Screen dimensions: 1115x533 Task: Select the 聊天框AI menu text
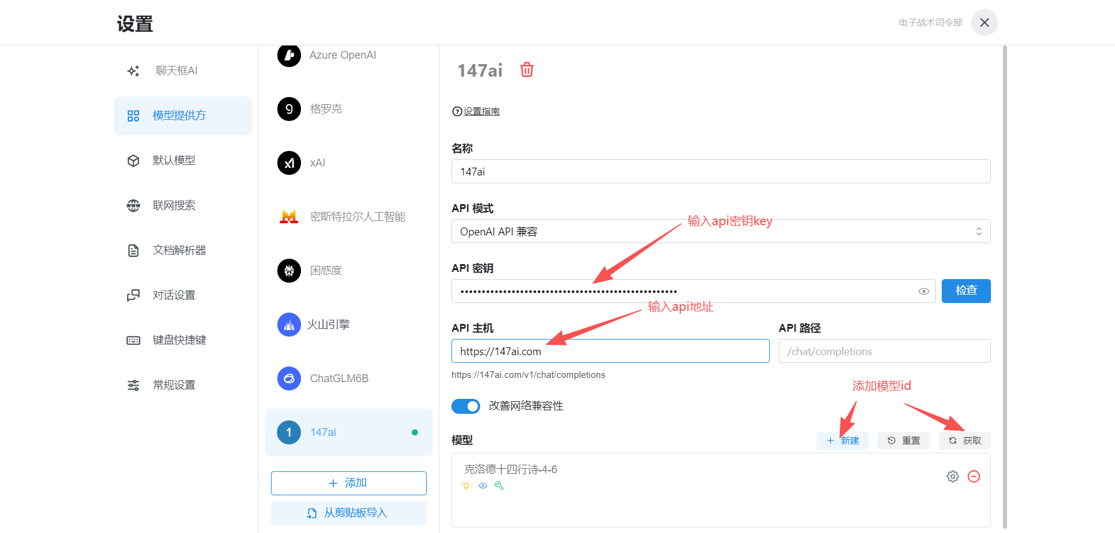click(177, 71)
